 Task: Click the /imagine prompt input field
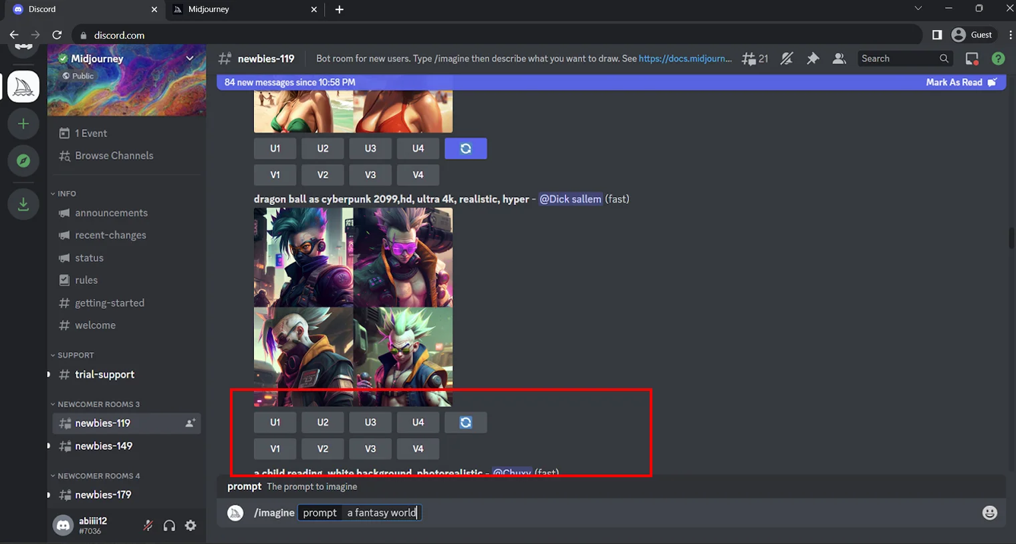tap(381, 513)
